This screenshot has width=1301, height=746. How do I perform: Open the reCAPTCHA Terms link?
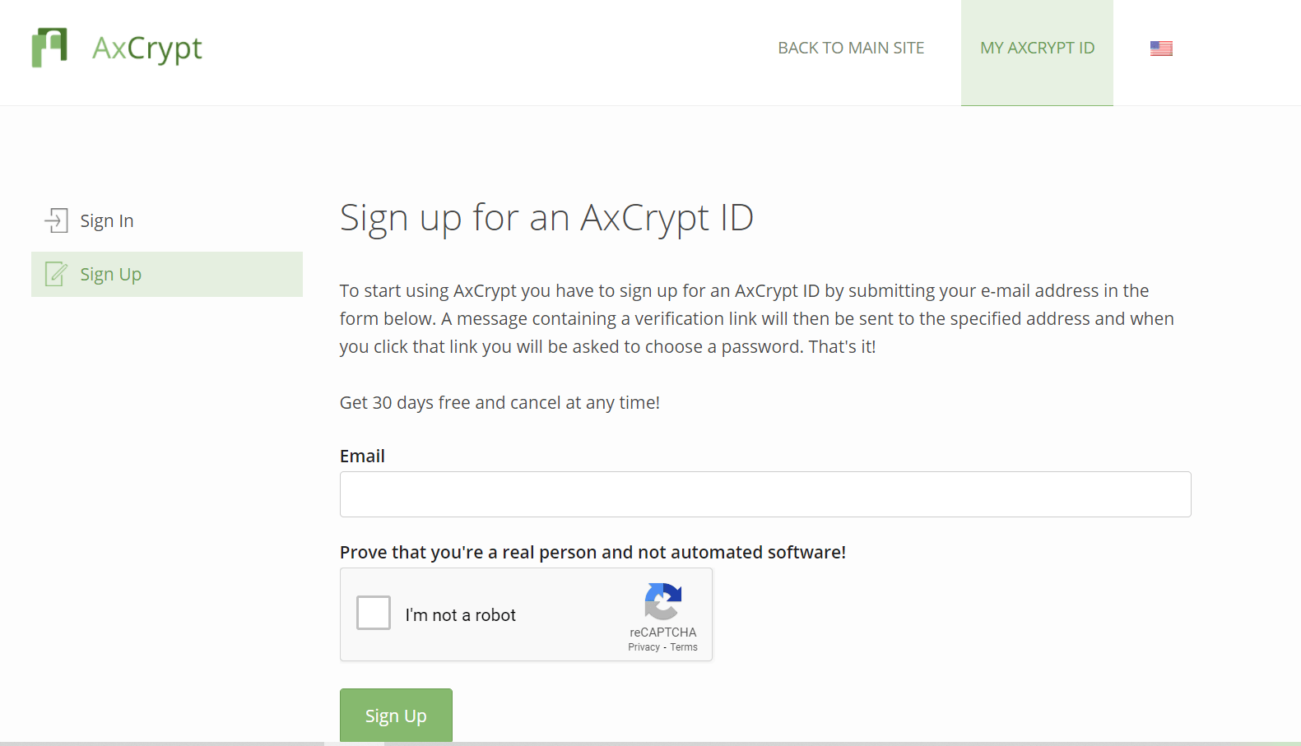683,646
